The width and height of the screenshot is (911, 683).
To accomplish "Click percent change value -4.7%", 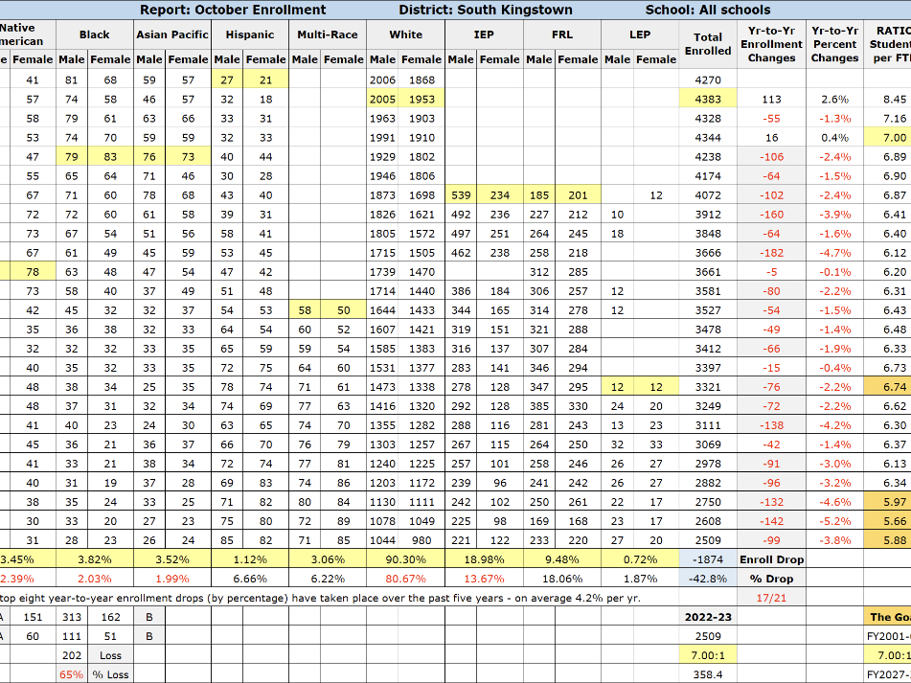I will point(835,253).
